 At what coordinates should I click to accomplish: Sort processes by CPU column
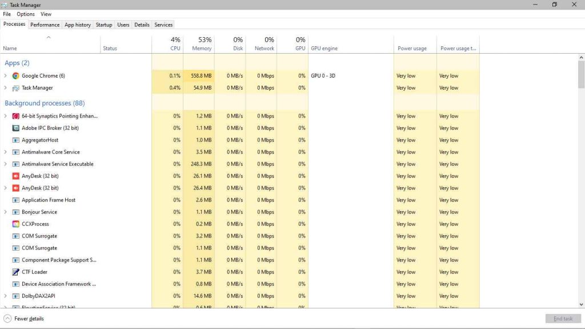[x=167, y=45]
